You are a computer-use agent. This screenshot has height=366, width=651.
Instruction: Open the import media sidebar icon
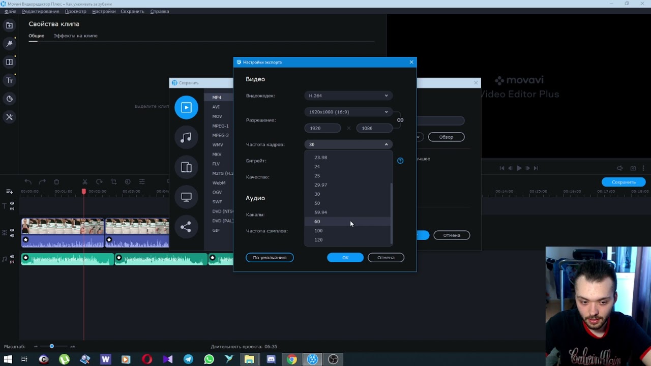coord(9,25)
